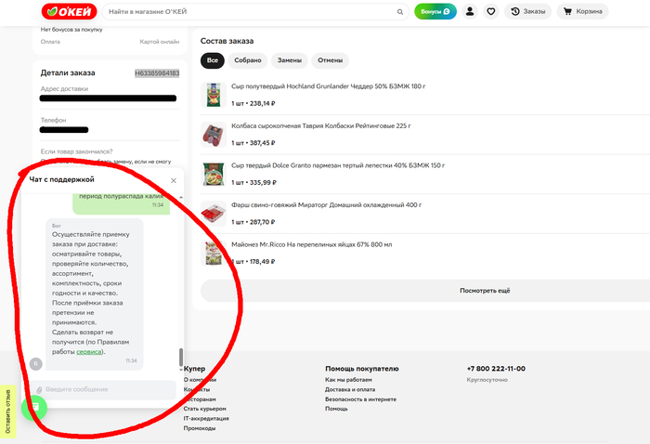Viewport: 650px width, 444px height.
Task: Focus the Введите сообщение chat input
Action: click(107, 389)
